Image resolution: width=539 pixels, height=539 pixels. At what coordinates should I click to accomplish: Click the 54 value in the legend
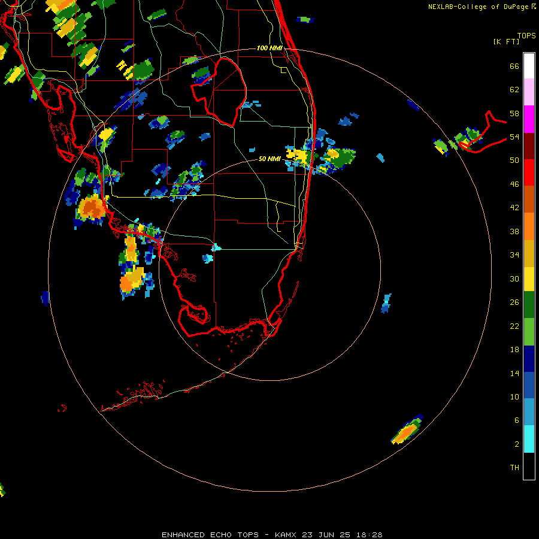pos(514,137)
